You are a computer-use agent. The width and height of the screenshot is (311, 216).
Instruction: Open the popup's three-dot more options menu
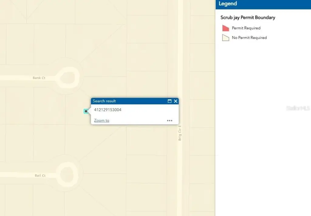coord(169,121)
